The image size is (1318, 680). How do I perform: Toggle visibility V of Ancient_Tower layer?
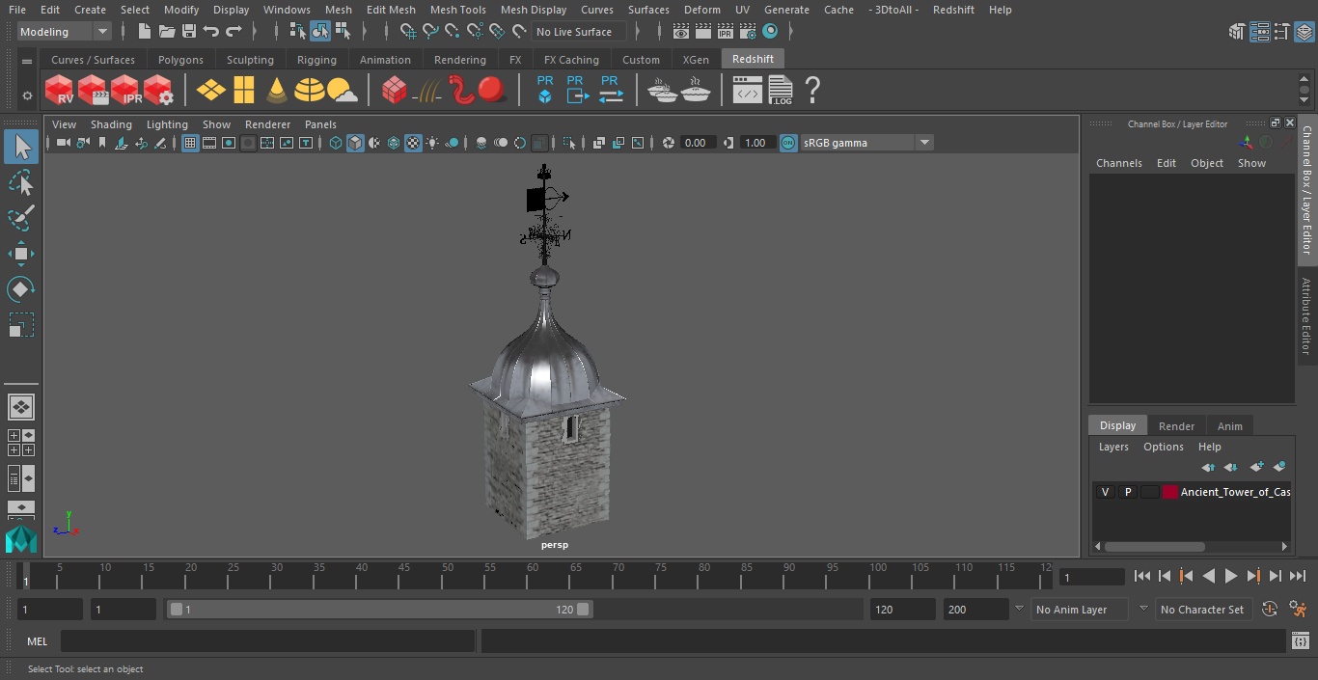click(x=1105, y=492)
